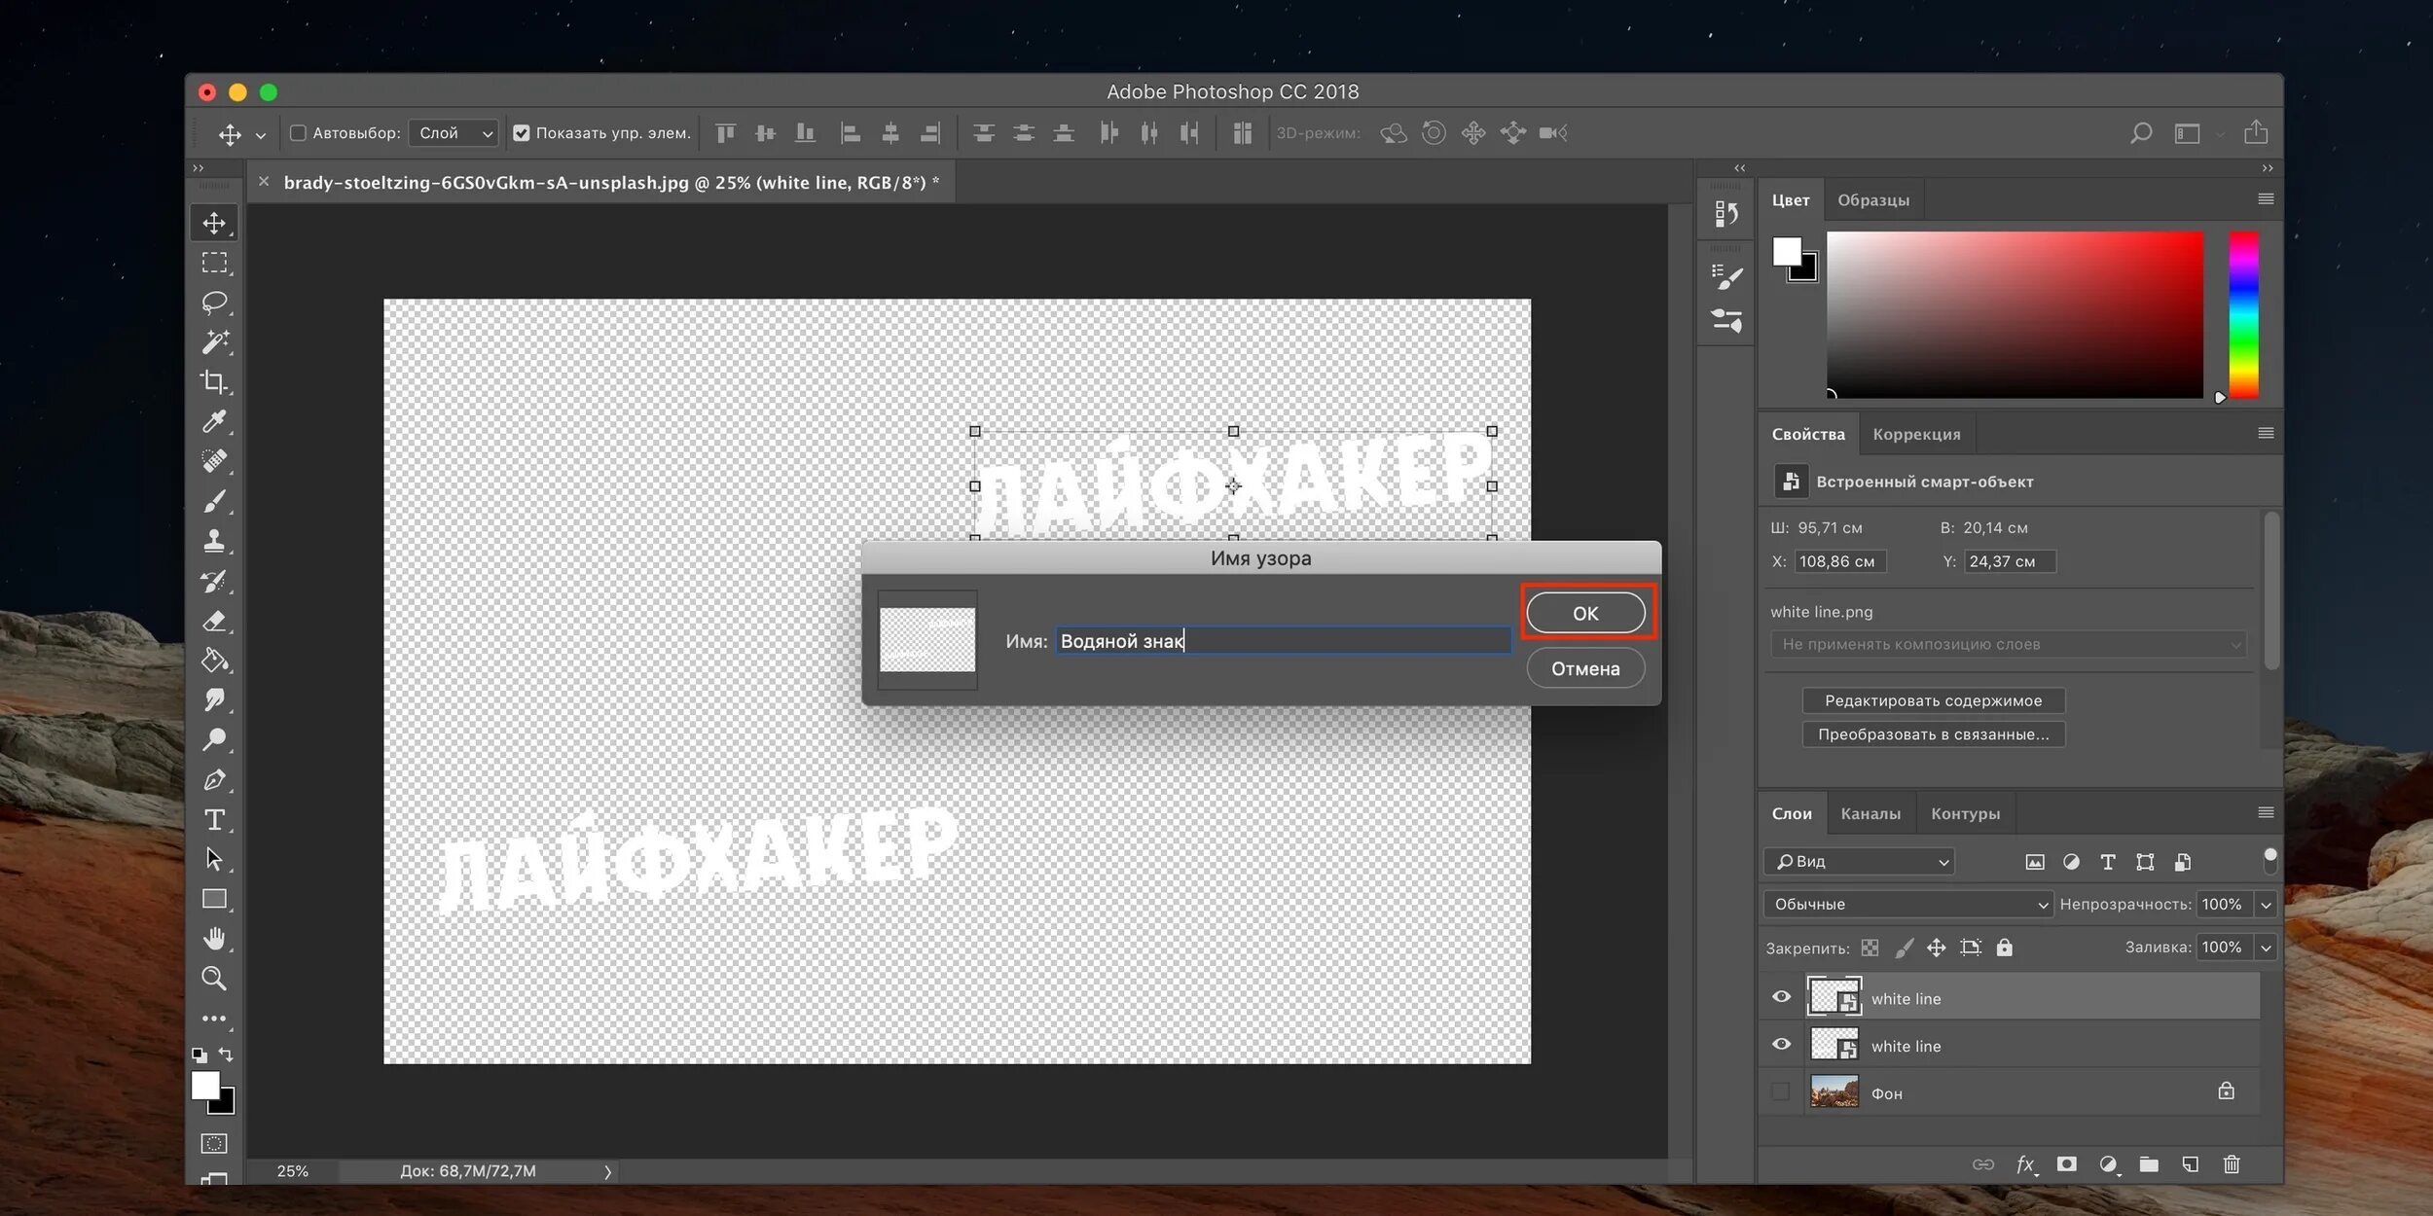Hide the second white line layer
This screenshot has width=2433, height=1216.
1781,1045
